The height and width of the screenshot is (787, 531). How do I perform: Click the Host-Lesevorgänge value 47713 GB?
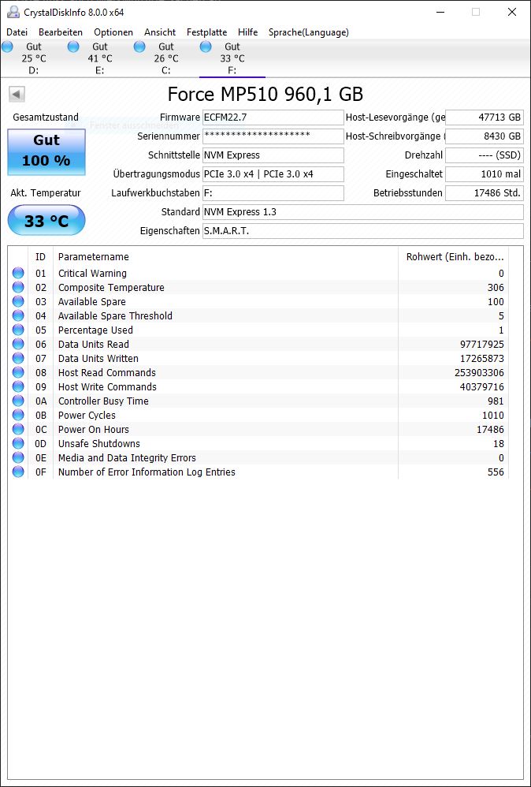point(485,117)
